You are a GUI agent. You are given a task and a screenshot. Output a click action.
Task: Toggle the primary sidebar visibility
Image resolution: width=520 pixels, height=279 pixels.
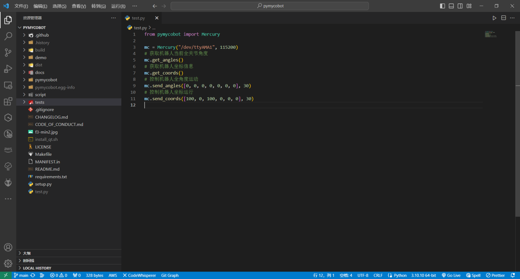(x=442, y=6)
